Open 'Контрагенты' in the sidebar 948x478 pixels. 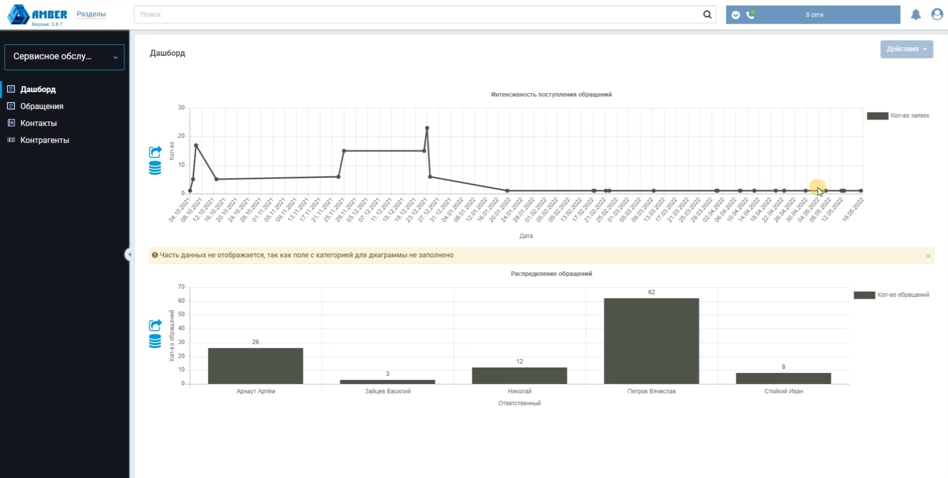click(45, 140)
